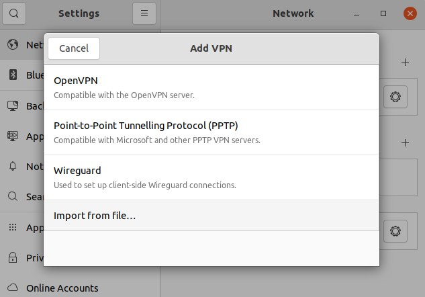Click the upper plus add-connection button
Viewport: 425px width, 297px height.
[405, 62]
